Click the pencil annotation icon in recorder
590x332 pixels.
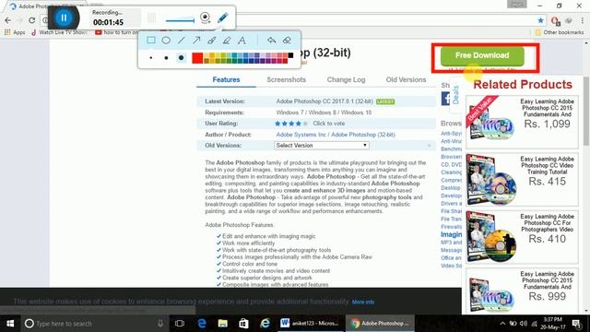(223, 18)
